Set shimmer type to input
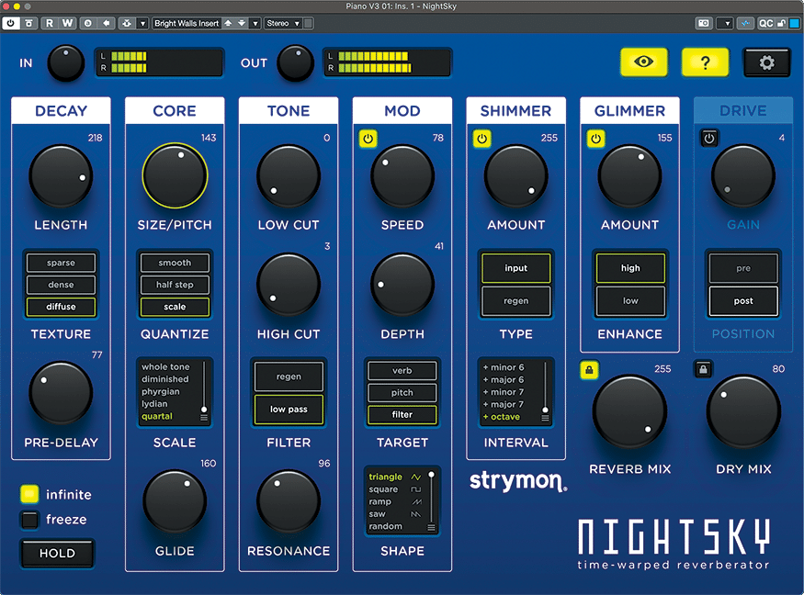The image size is (804, 595). pos(515,268)
